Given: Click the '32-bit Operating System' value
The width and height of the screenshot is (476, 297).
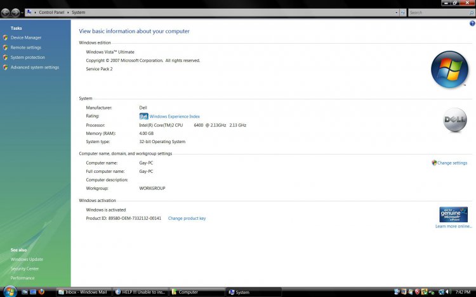Looking at the screenshot, I should pos(162,141).
